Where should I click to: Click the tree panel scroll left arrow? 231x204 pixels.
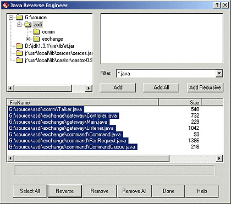[x=10, y=88]
